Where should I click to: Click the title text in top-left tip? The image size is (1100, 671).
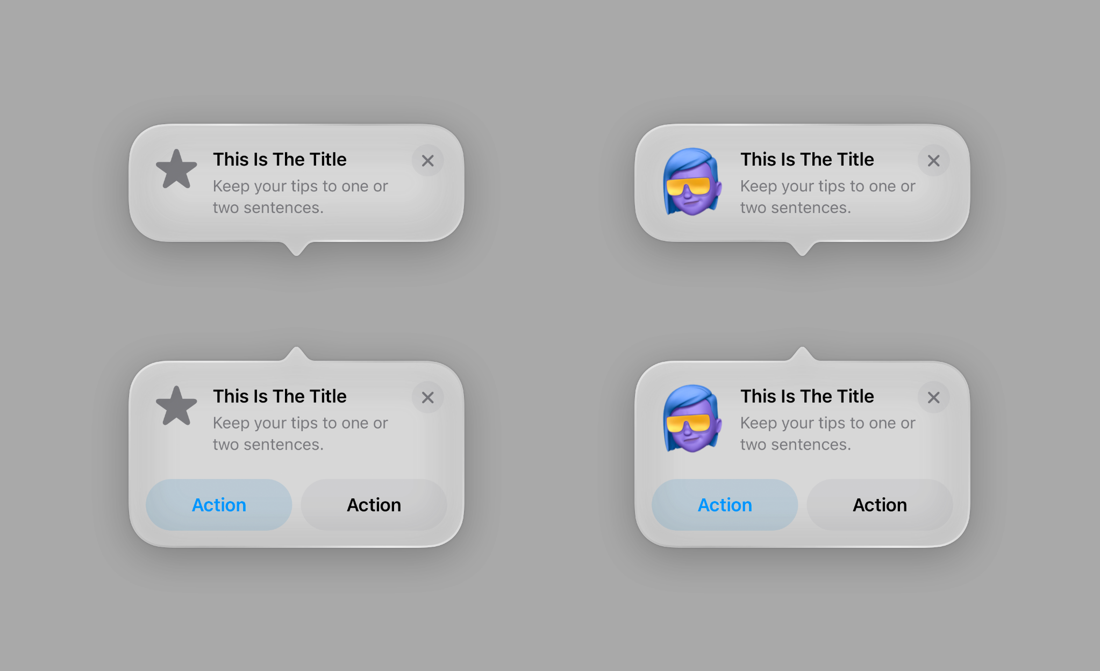coord(280,159)
